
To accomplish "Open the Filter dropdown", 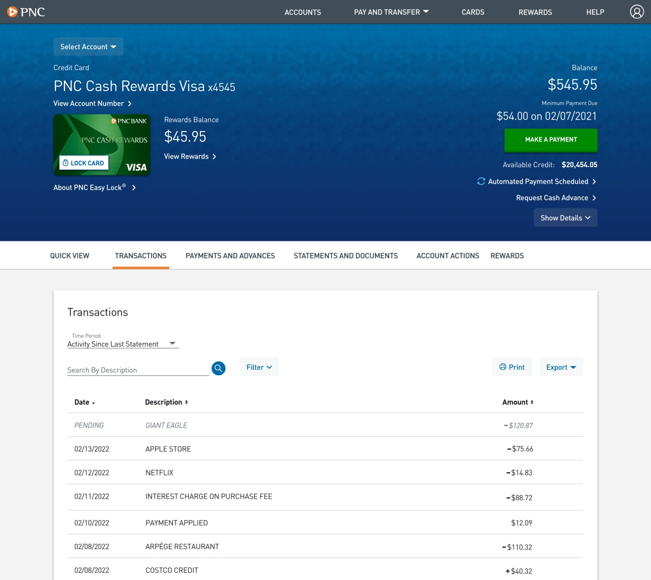I will [x=259, y=367].
